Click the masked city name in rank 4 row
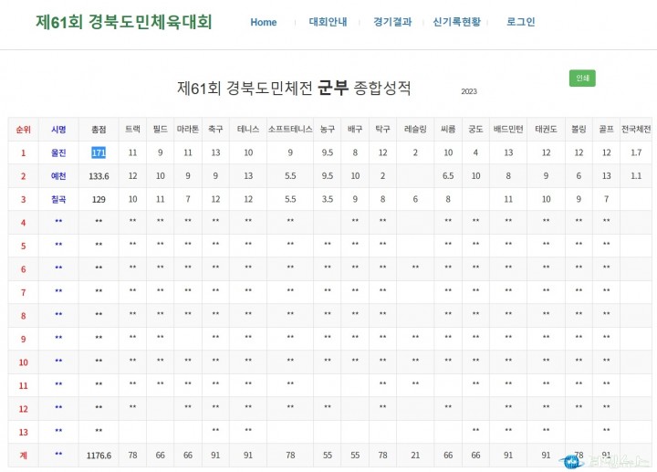657x472 pixels. point(58,222)
